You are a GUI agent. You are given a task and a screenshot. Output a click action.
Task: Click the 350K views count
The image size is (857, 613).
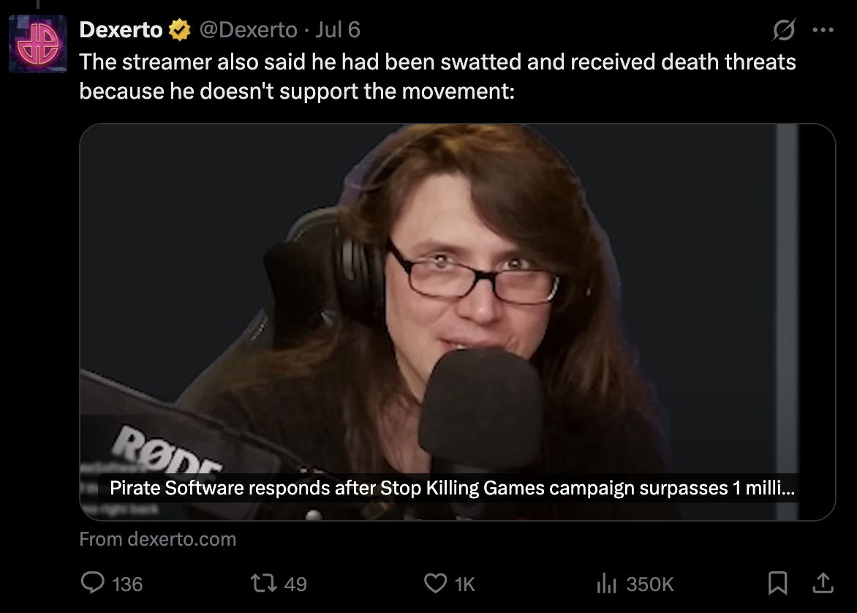click(650, 584)
